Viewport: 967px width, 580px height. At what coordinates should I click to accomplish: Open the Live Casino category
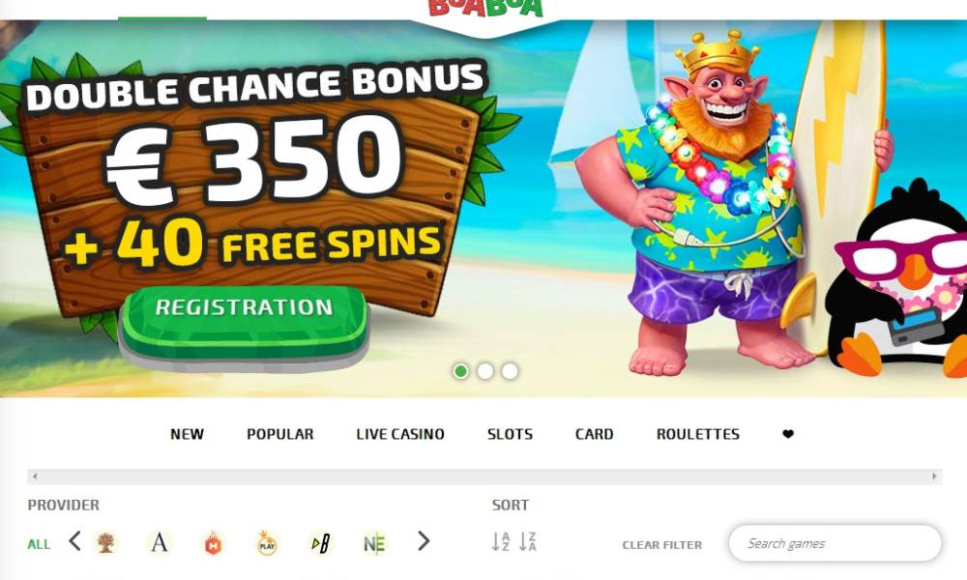pos(400,434)
